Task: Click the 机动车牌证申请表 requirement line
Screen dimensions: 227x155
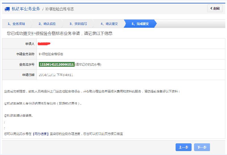Action: (19, 115)
